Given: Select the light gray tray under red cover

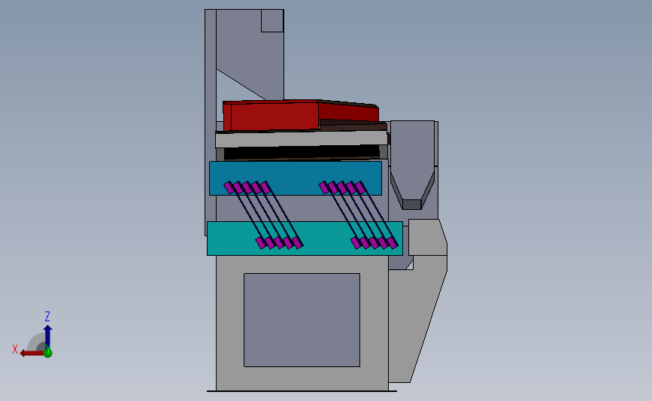Looking at the screenshot, I should click(x=302, y=139).
